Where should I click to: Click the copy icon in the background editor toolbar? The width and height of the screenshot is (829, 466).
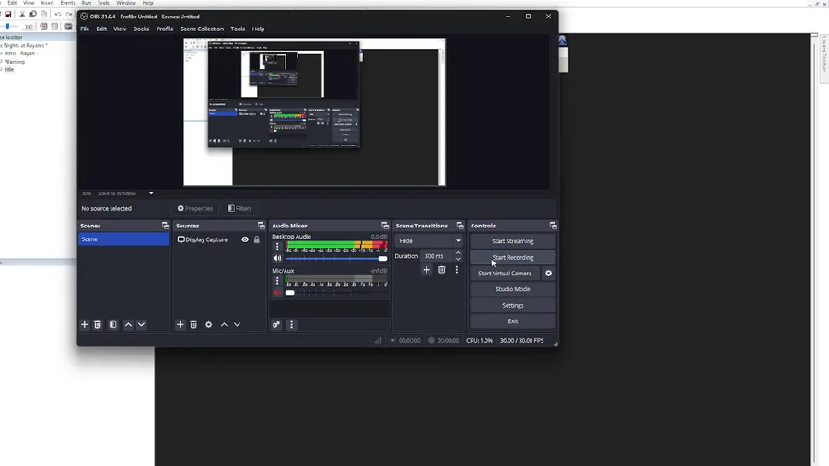(33, 14)
